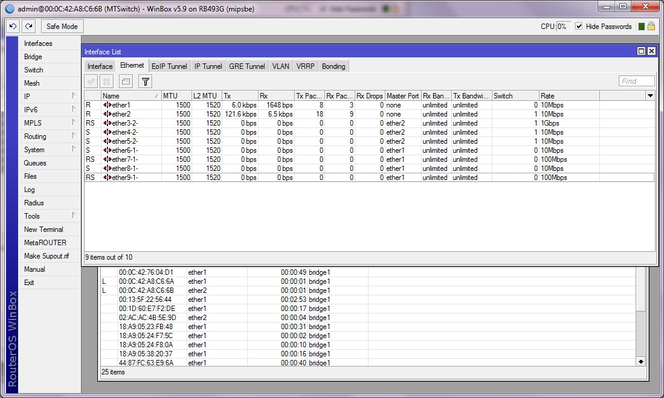Click the Undo arrow icon
The height and width of the screenshot is (398, 664).
[13, 26]
